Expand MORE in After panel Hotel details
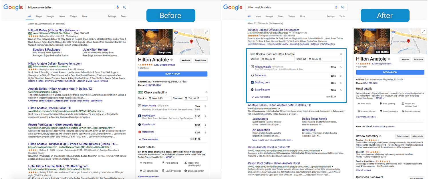The image size is (429, 179). click(x=380, y=98)
